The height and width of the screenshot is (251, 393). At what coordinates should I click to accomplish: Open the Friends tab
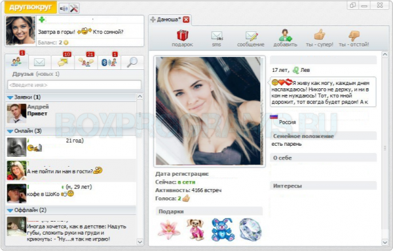[16, 61]
